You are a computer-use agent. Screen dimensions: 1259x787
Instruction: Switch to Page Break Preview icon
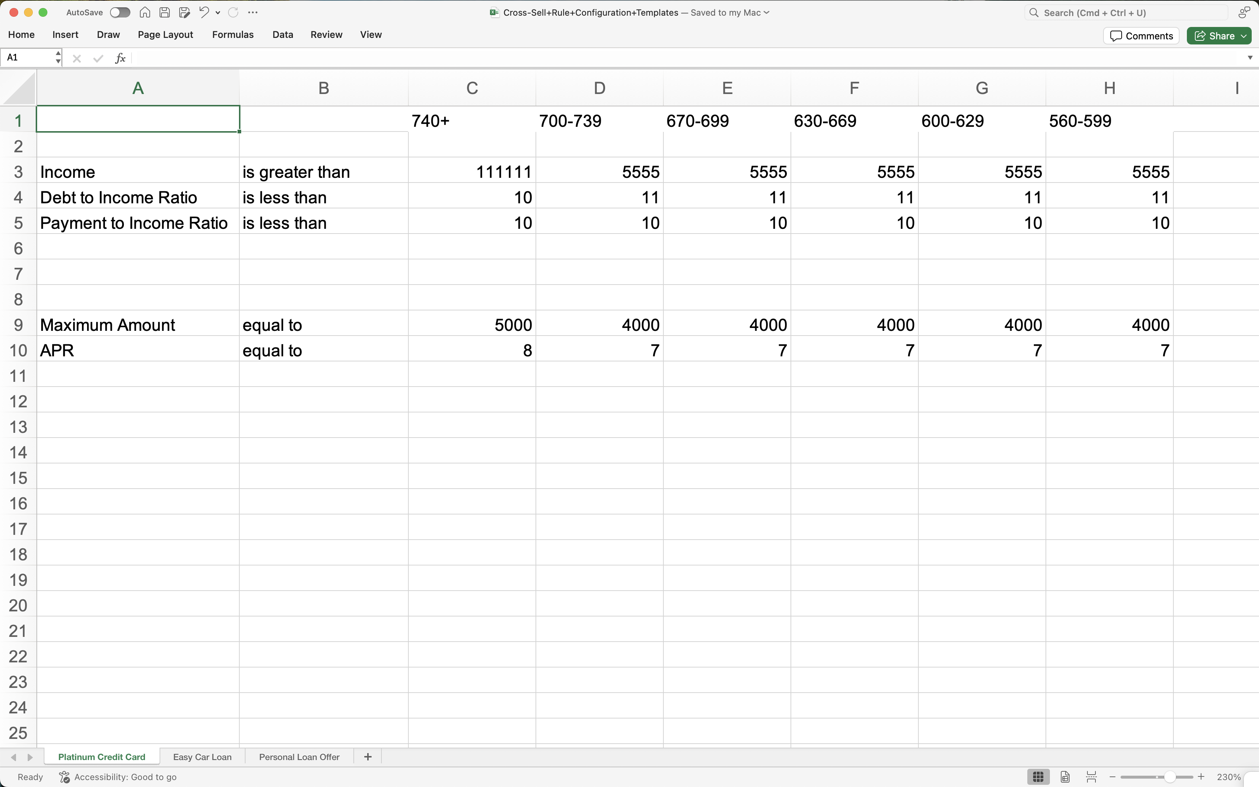[1091, 777]
